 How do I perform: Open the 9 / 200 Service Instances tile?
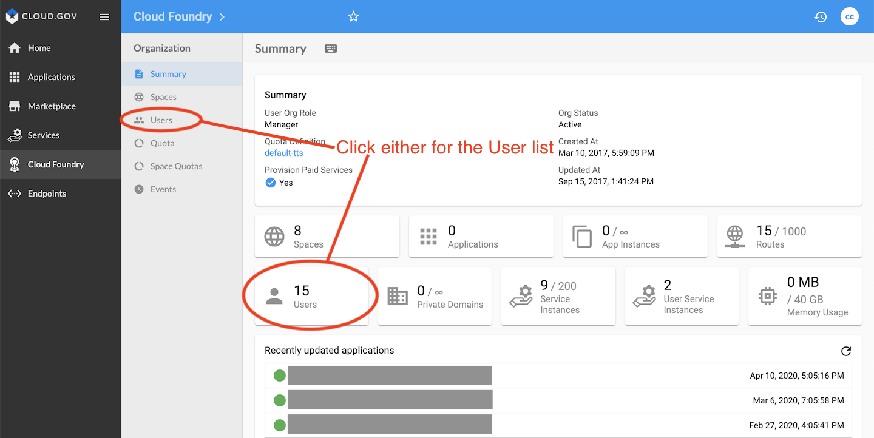click(558, 296)
